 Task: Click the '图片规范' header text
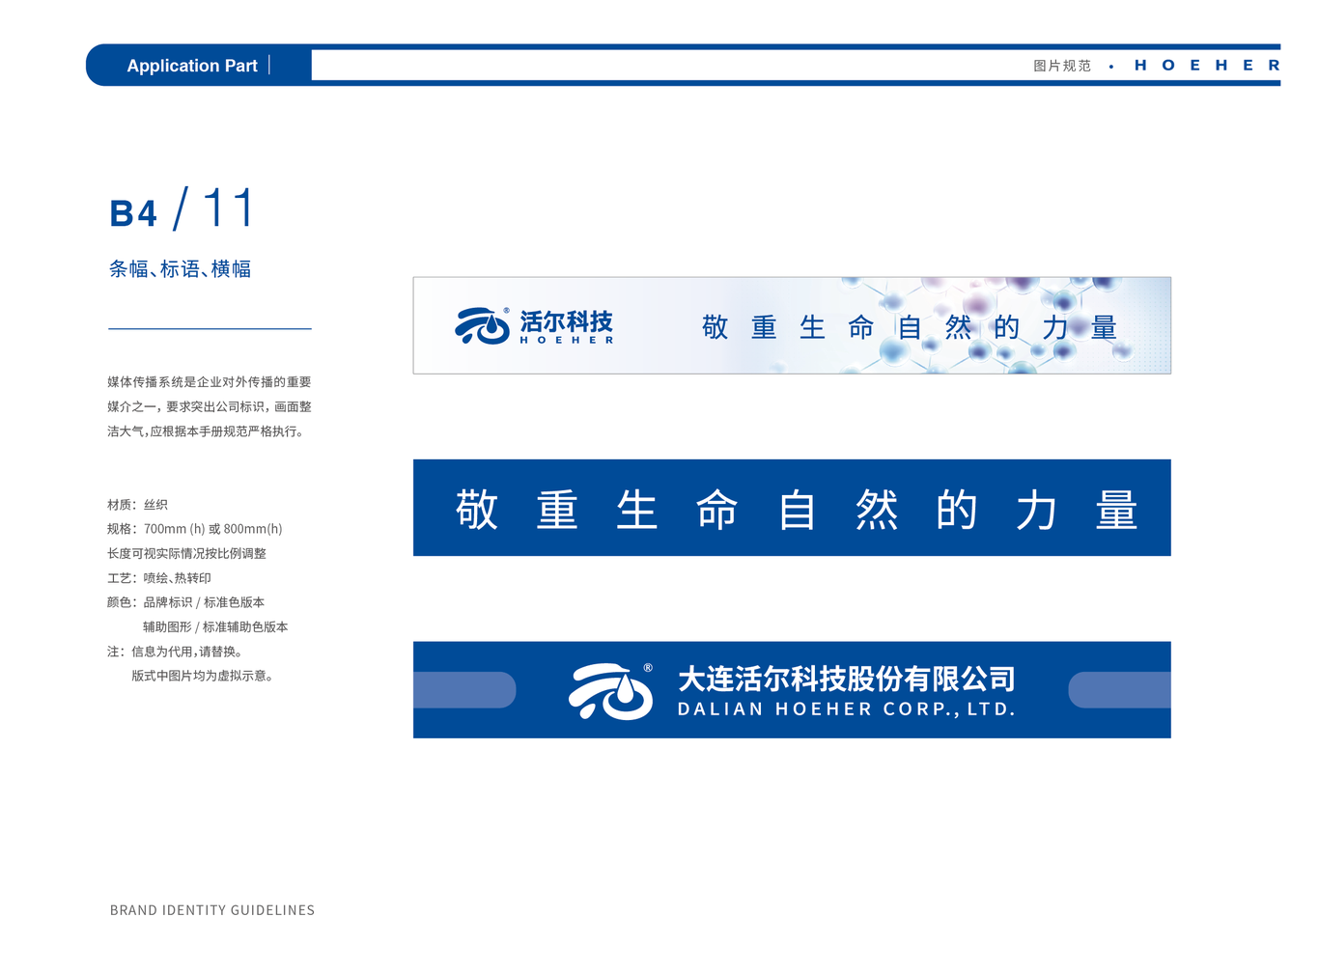1062,66
